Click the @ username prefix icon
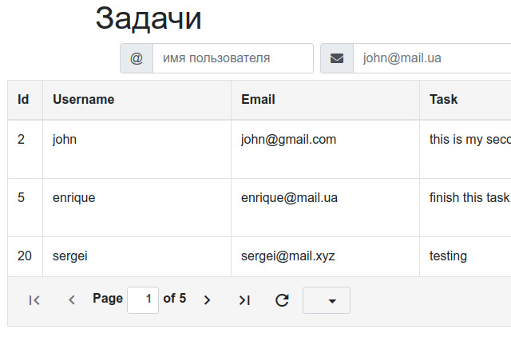 [x=137, y=58]
